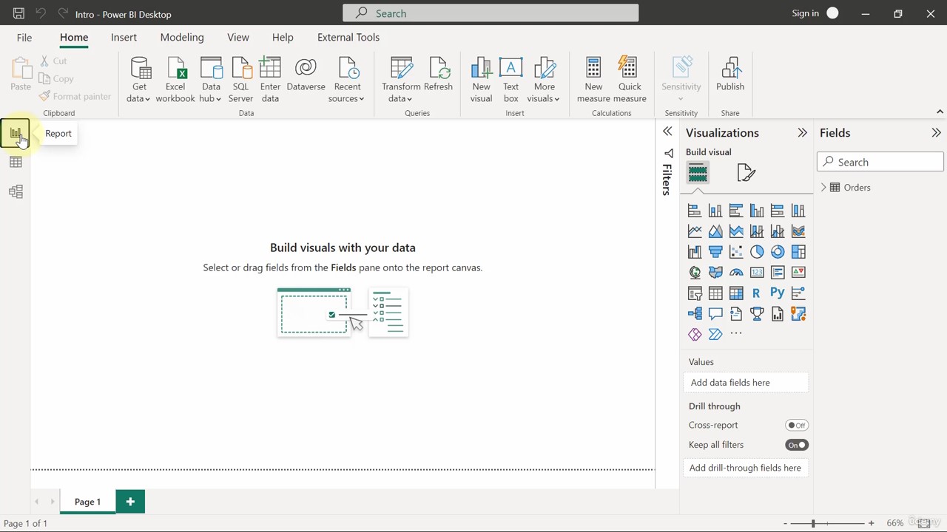This screenshot has width=947, height=532.
Task: Select the funnel chart visual
Action: tap(715, 252)
